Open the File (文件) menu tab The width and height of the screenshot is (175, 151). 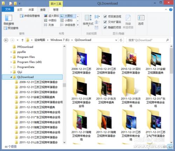(8, 9)
